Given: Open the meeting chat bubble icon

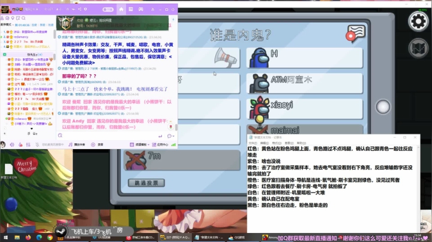Looking at the screenshot, I should pos(356,34).
